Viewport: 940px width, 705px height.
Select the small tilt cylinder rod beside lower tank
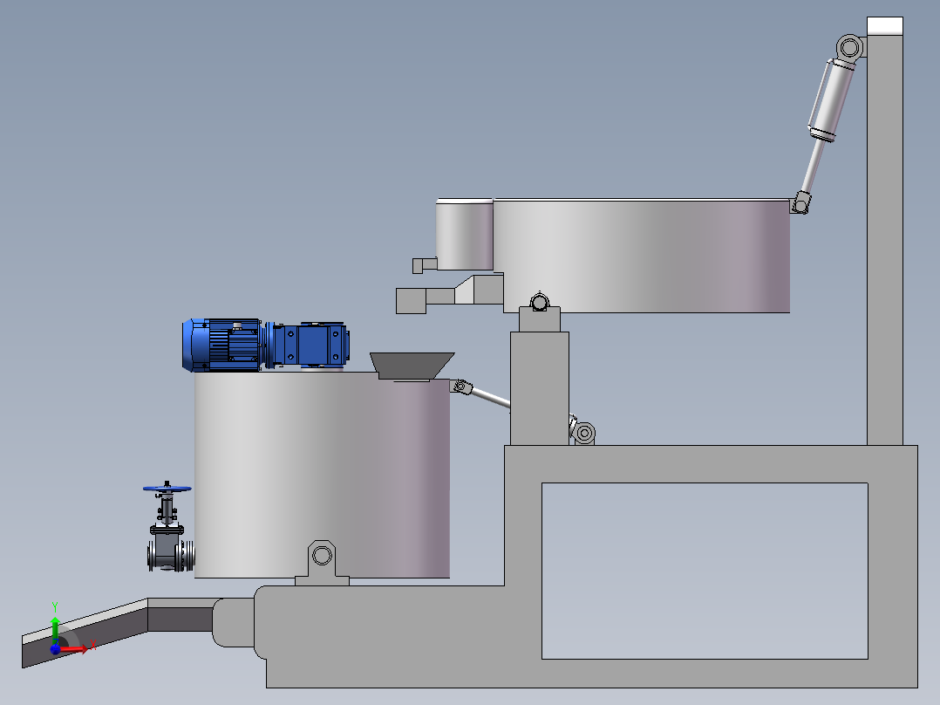point(491,398)
